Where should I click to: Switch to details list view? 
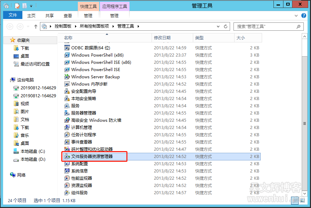pos(295,200)
